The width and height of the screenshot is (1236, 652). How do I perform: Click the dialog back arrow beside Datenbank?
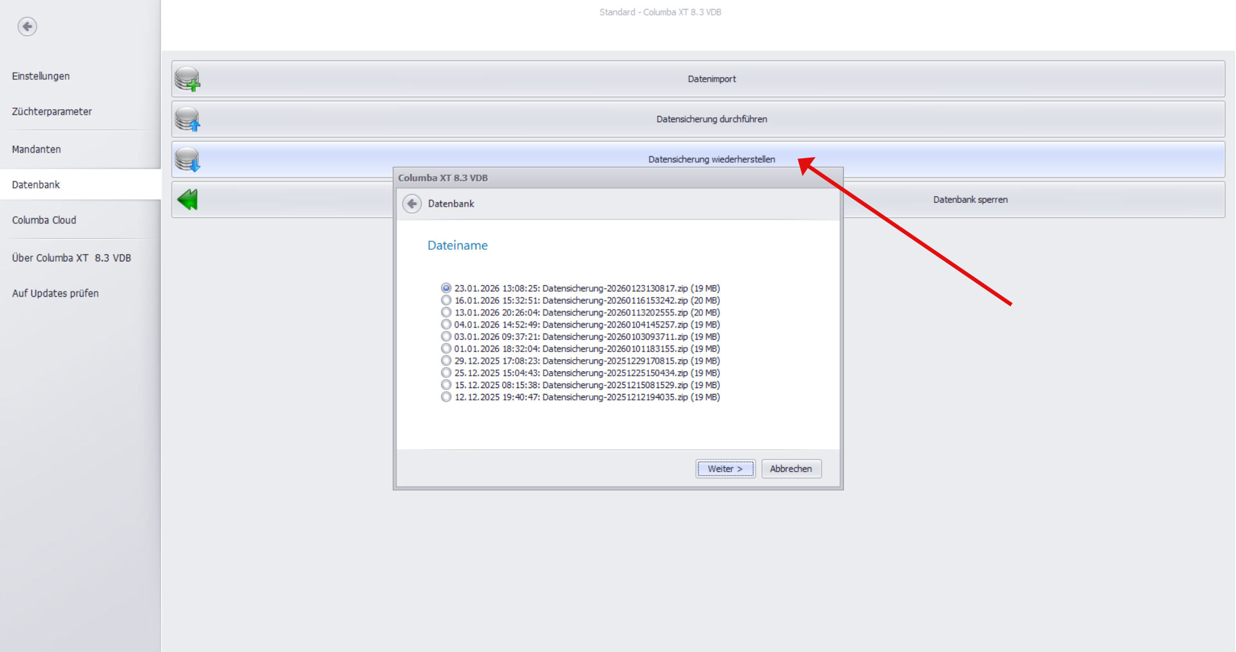coord(412,204)
